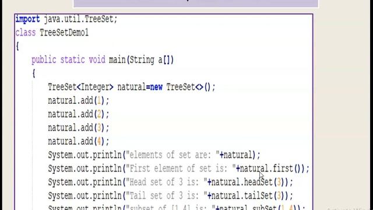Click the "elements of set are" println line
The height and width of the screenshot is (210, 373).
pyautogui.click(x=154, y=155)
